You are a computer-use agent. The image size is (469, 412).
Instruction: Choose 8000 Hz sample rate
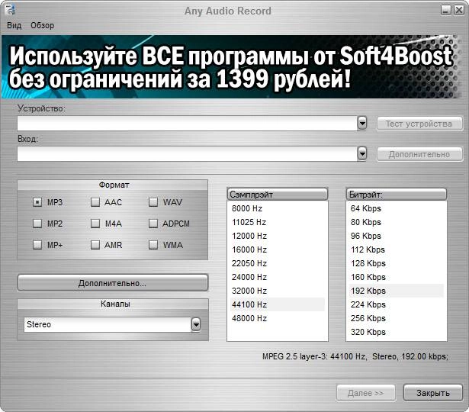pos(278,208)
